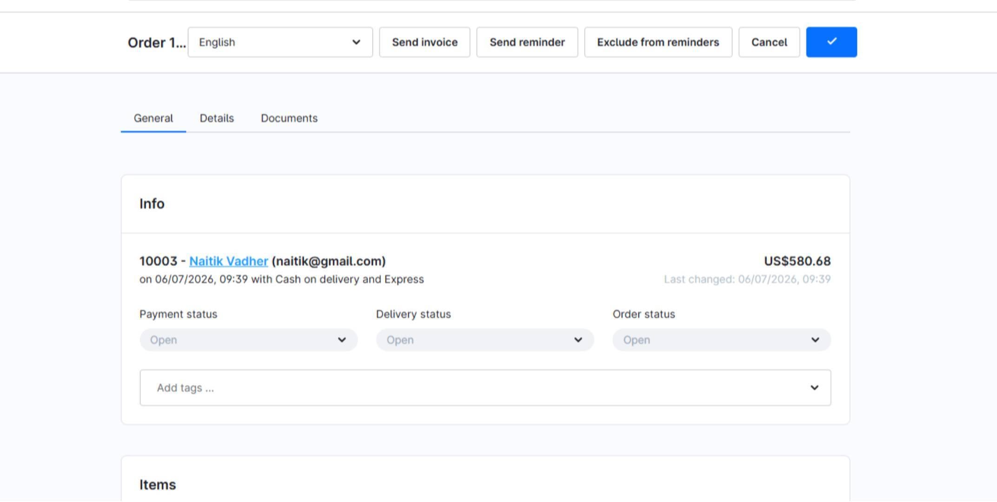Click the Send invoice button
The height and width of the screenshot is (502, 997).
tap(425, 42)
